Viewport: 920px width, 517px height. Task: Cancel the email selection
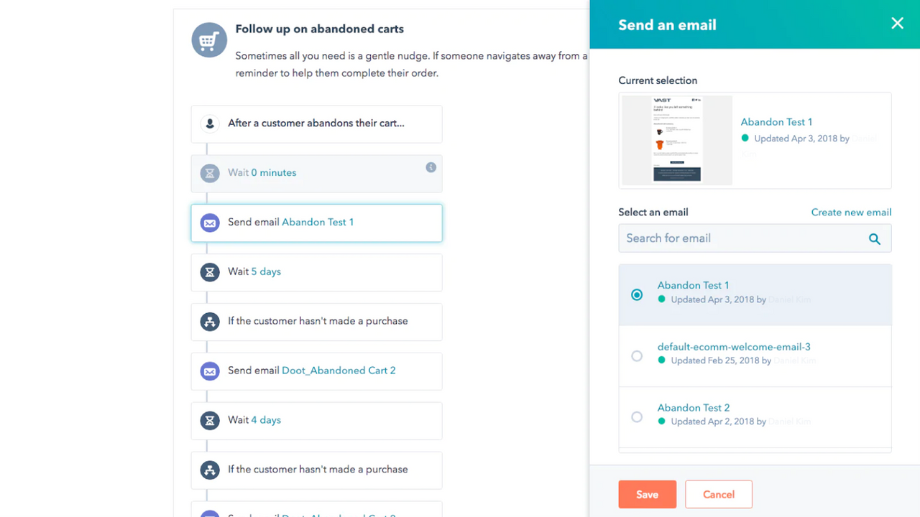coord(719,494)
